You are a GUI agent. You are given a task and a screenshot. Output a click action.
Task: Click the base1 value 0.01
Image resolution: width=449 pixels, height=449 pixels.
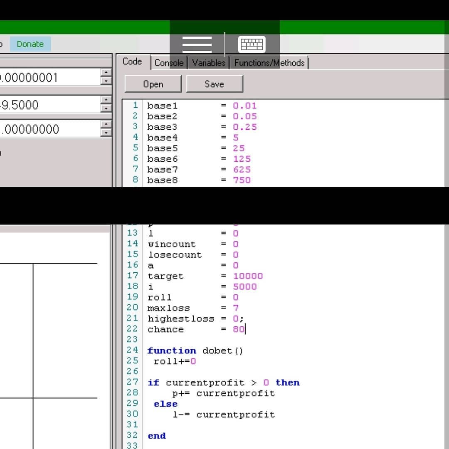pyautogui.click(x=244, y=106)
